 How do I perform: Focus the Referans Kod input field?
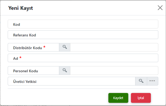click(x=83, y=35)
